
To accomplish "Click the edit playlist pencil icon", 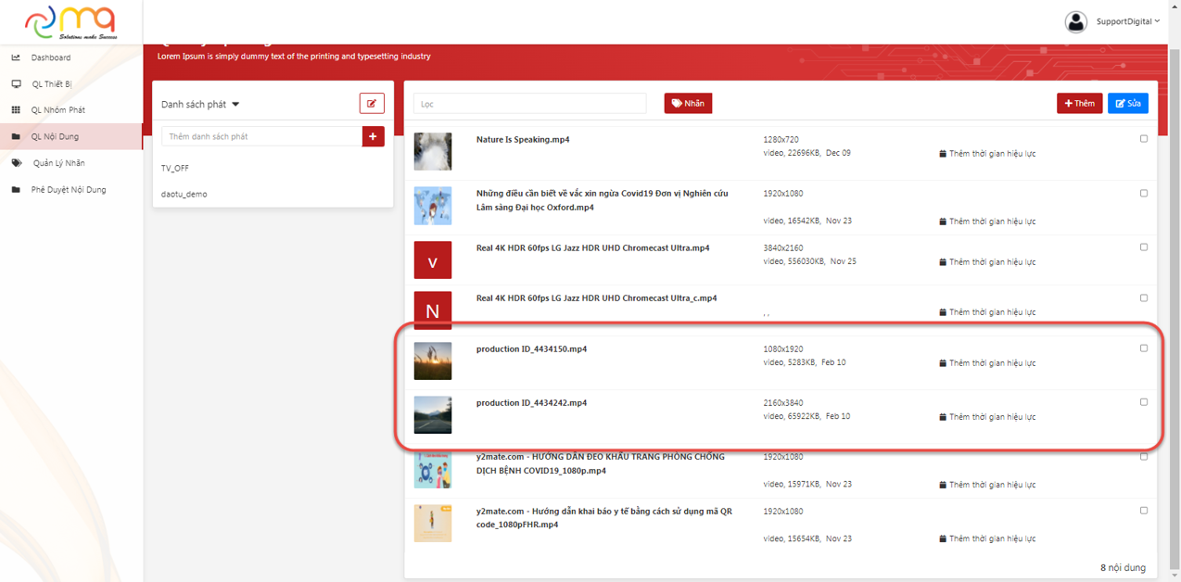I will 372,104.
